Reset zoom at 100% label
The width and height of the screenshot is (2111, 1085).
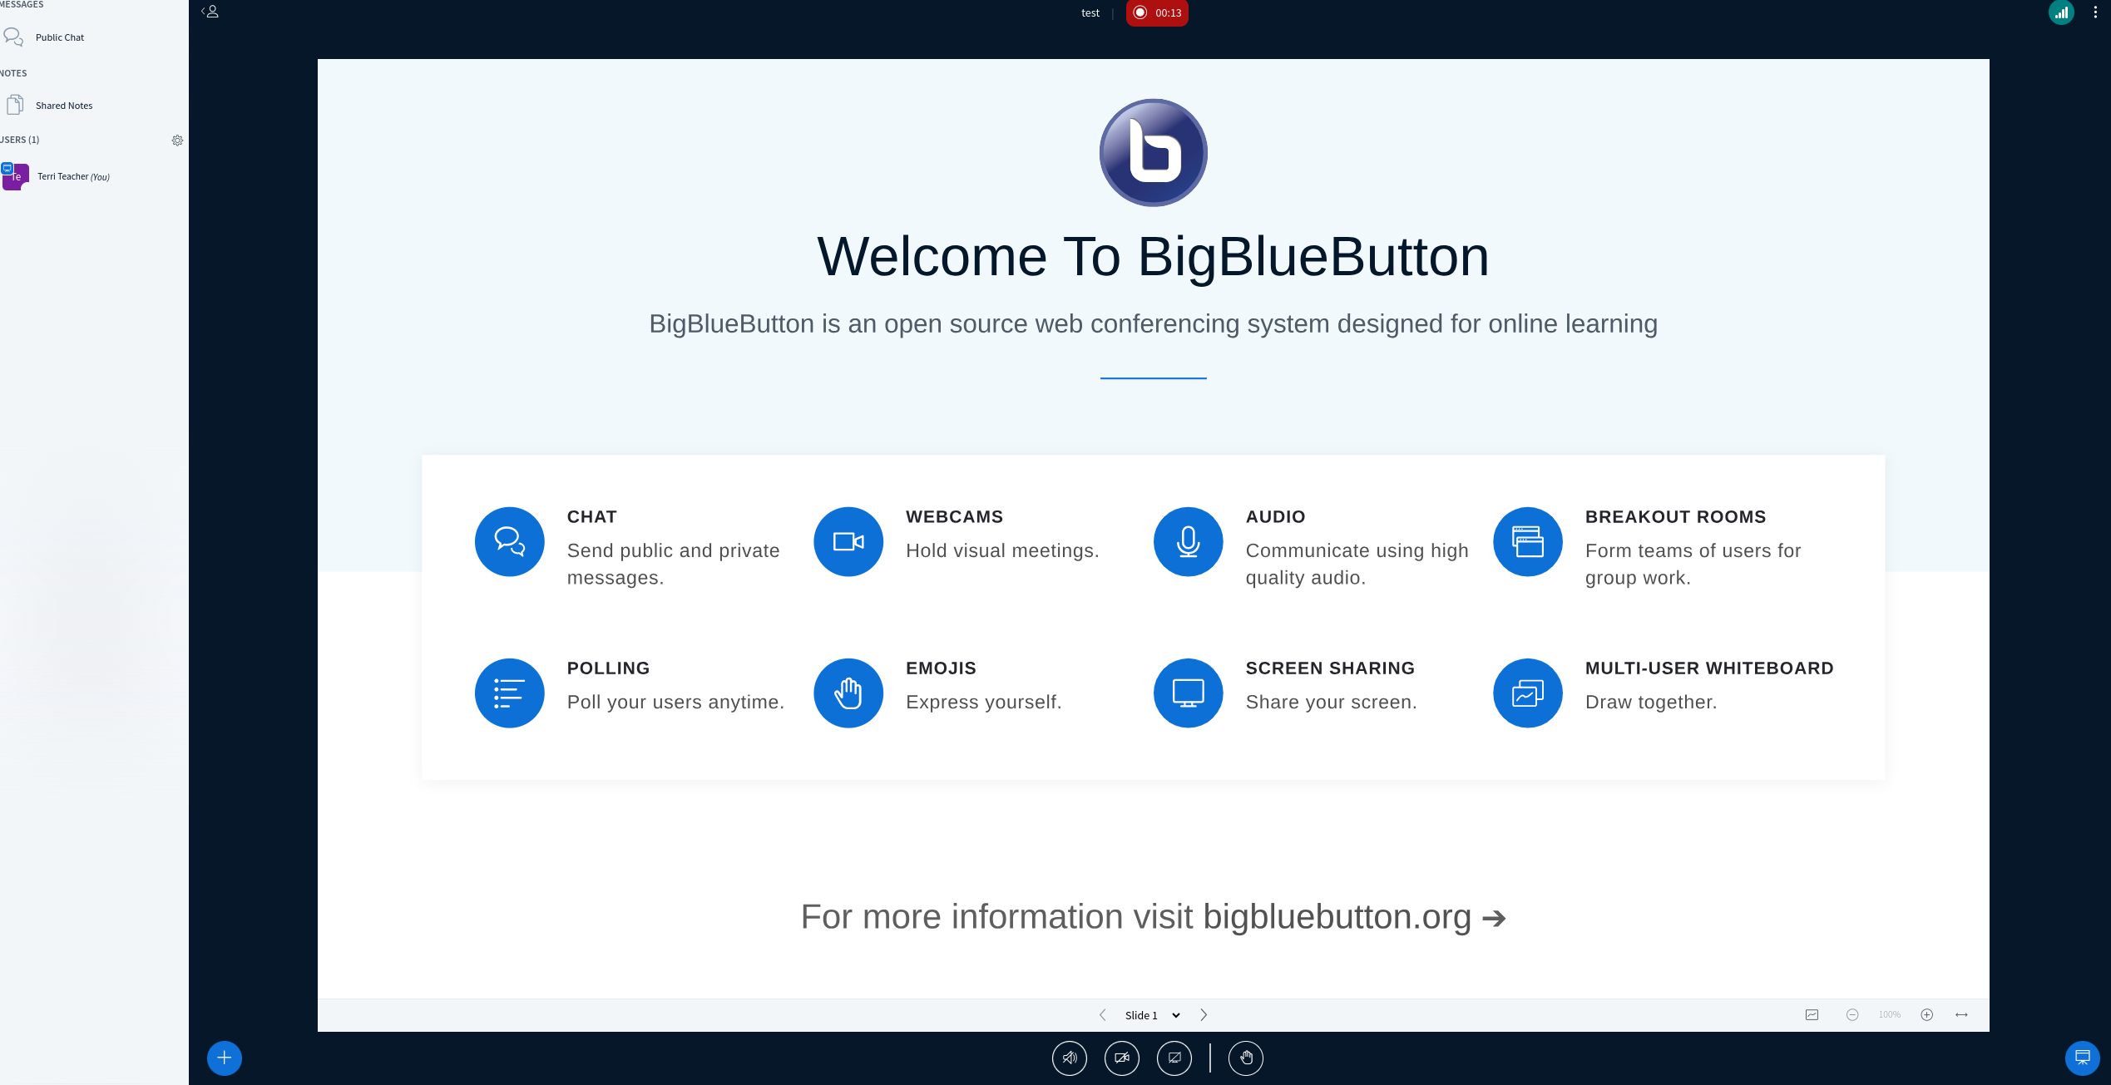[1890, 1015]
